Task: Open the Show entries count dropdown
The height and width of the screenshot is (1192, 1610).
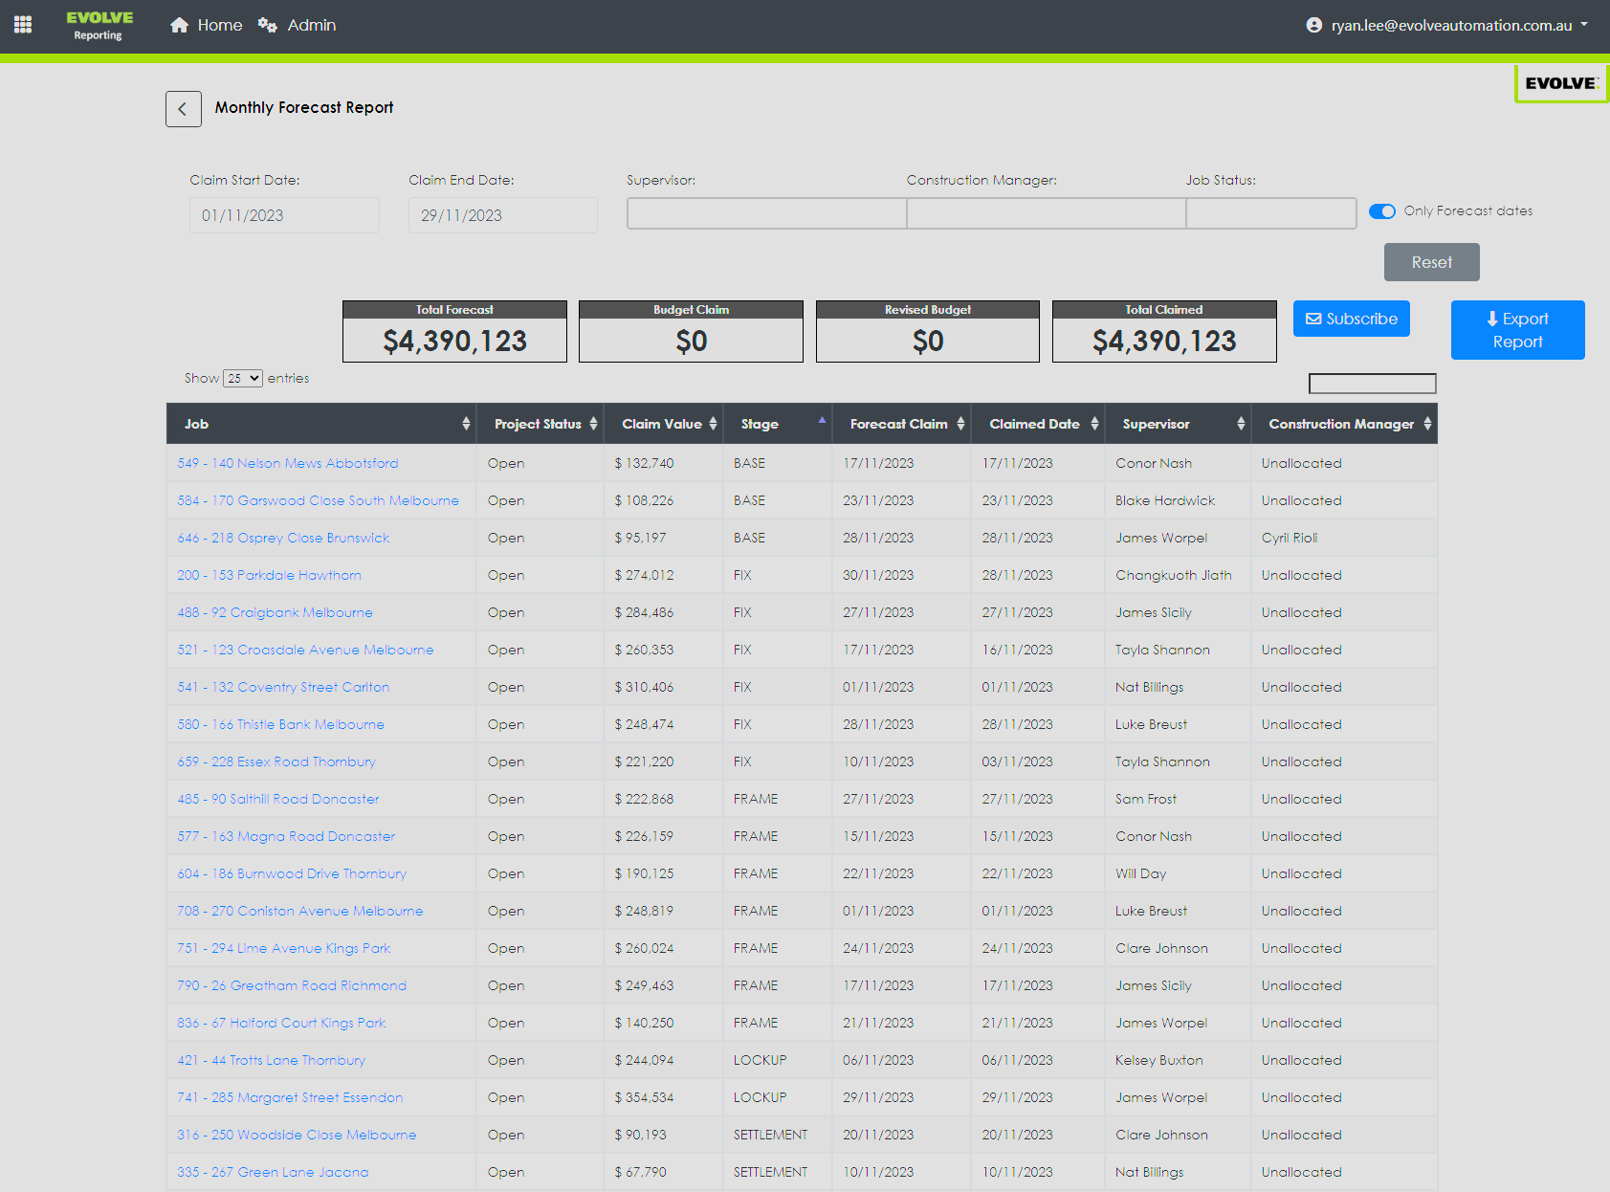Action: [242, 379]
